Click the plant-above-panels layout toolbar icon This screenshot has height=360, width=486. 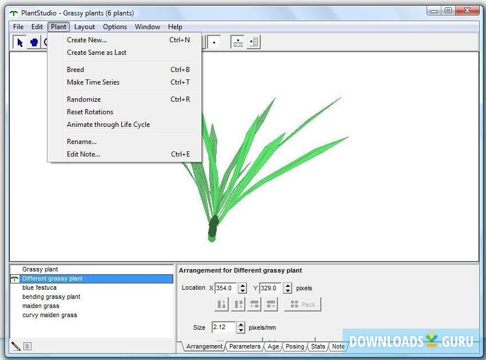pyautogui.click(x=238, y=42)
